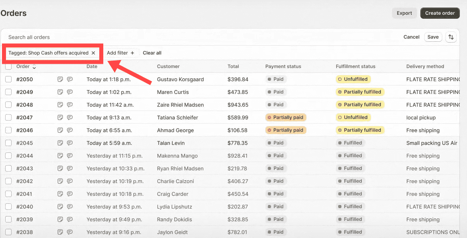The width and height of the screenshot is (467, 238).
Task: Click the note icon for order #2050
Action: 60,79
